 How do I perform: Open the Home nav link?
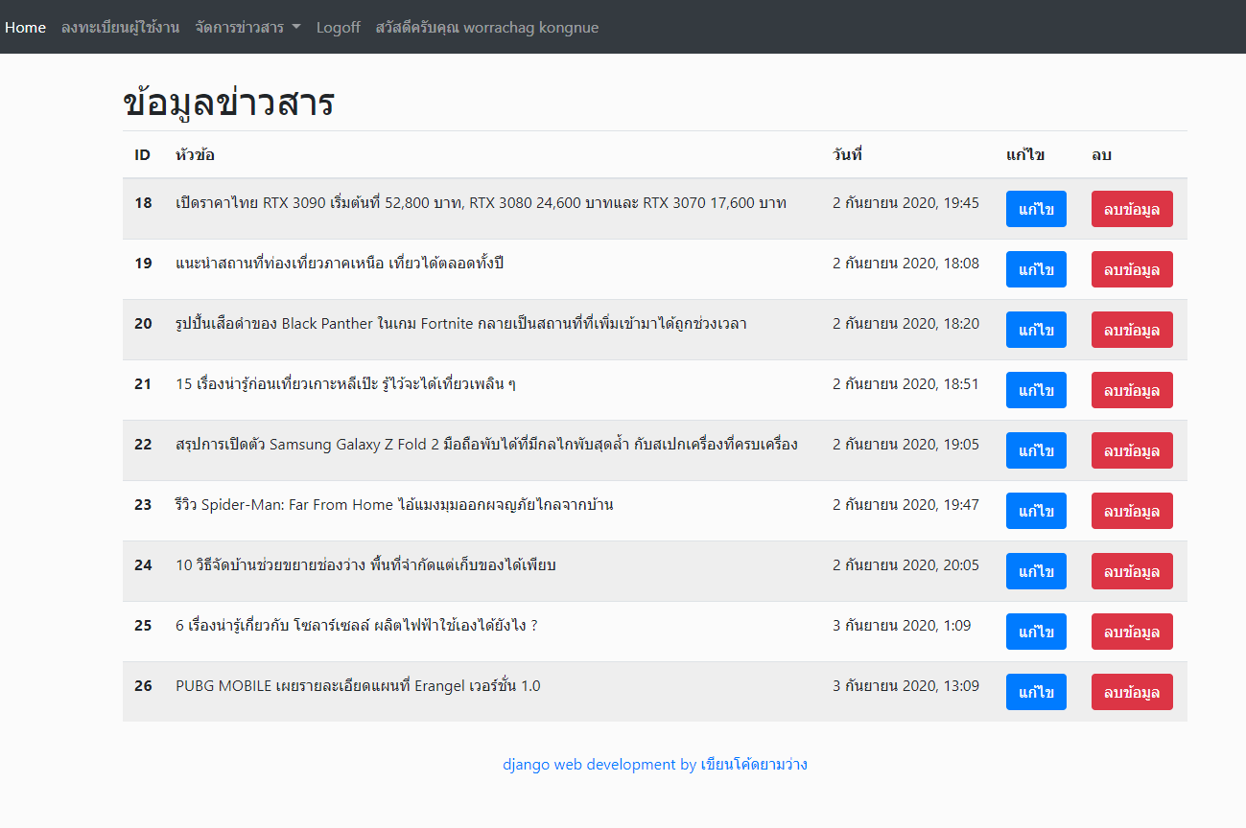[25, 27]
